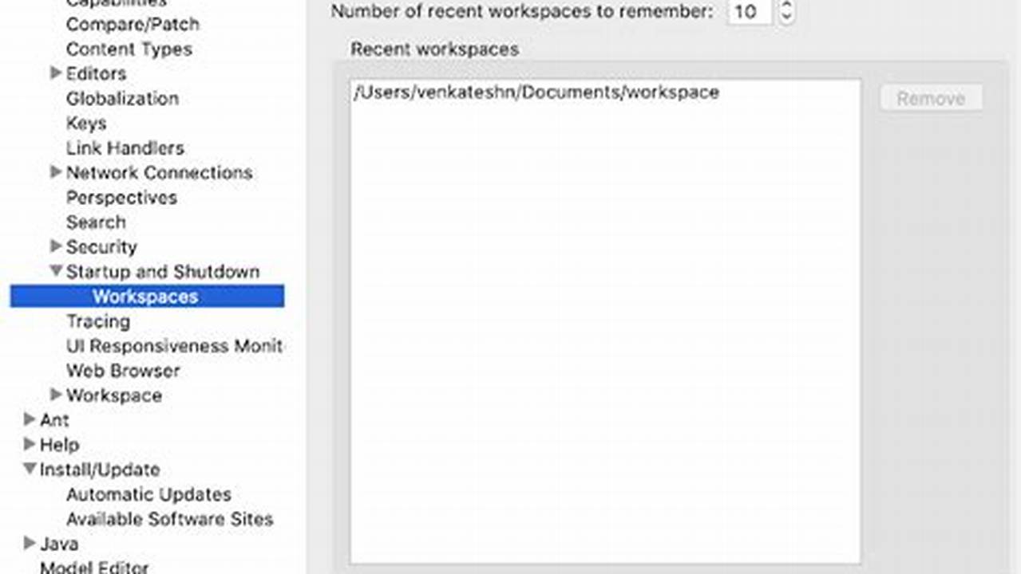Image resolution: width=1021 pixels, height=574 pixels.
Task: Expand the Java category
Action: (x=30, y=544)
